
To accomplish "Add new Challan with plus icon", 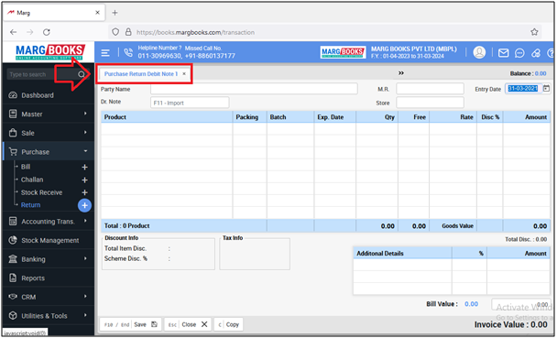I will coord(84,180).
